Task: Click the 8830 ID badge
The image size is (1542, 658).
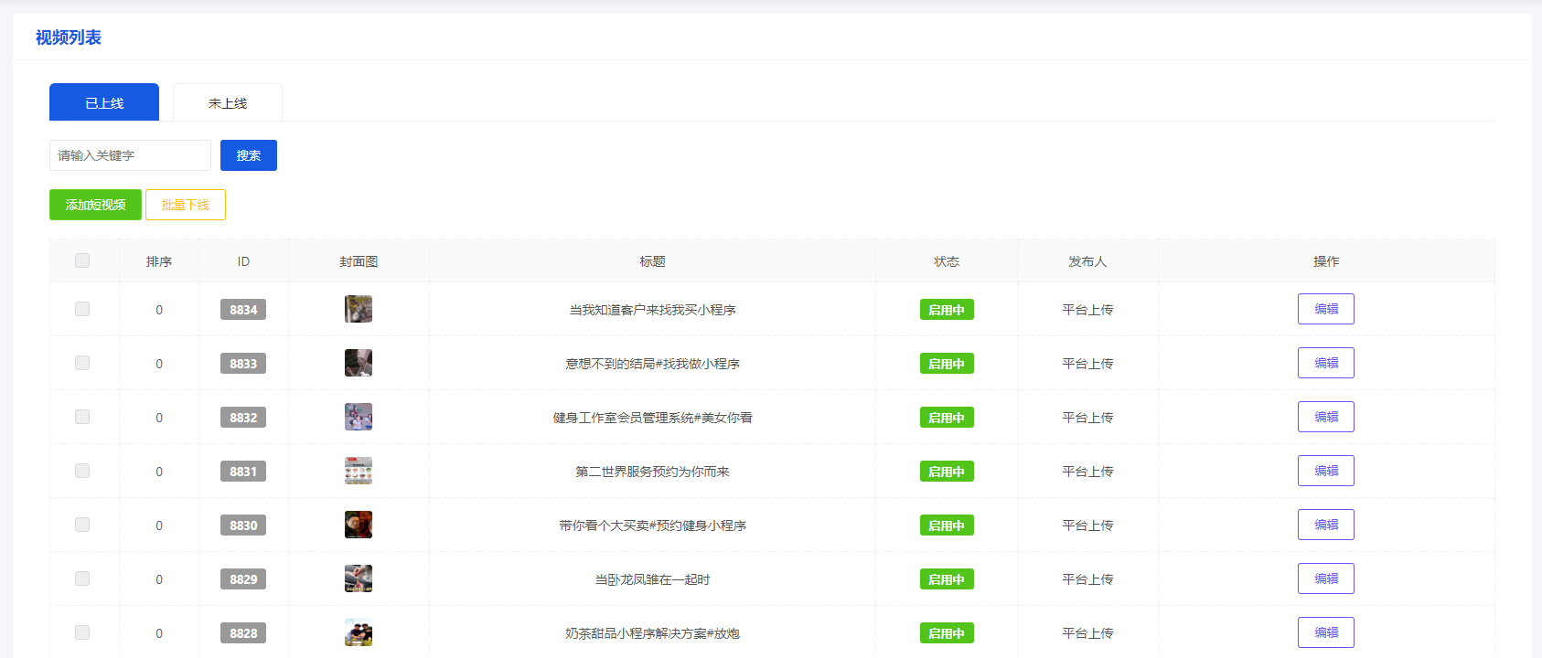Action: tap(243, 525)
